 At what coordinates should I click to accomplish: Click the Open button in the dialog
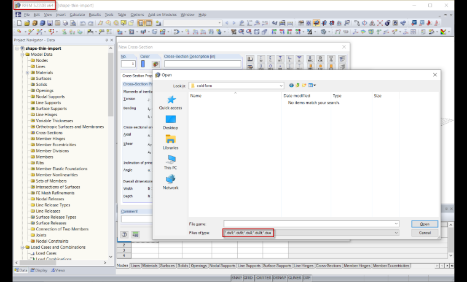[425, 224]
